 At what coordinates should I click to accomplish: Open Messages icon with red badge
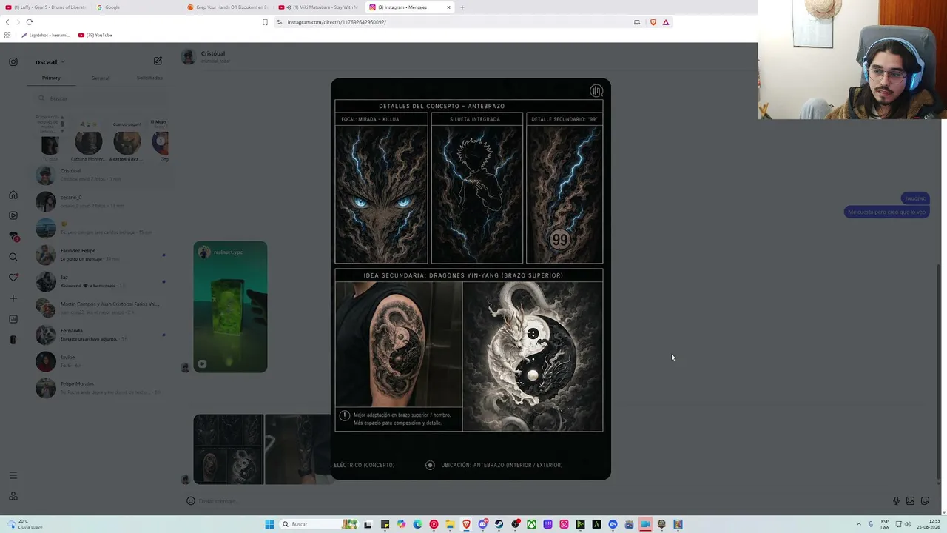tap(13, 237)
